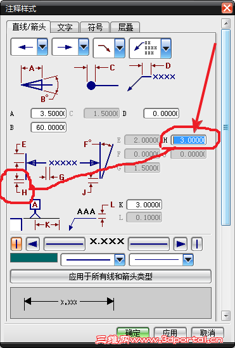Toggle the right arrowhead display
This screenshot has height=348, width=235.
[181, 244]
